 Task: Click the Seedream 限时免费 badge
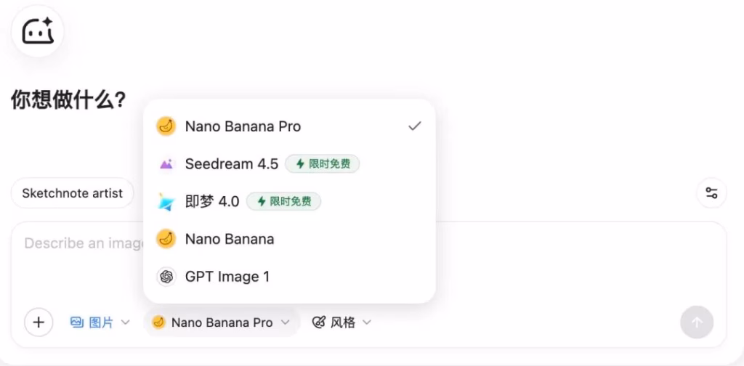coord(323,164)
